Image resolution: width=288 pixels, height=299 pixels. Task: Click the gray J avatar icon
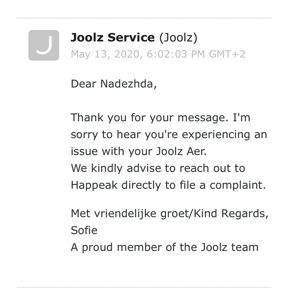pos(43,45)
